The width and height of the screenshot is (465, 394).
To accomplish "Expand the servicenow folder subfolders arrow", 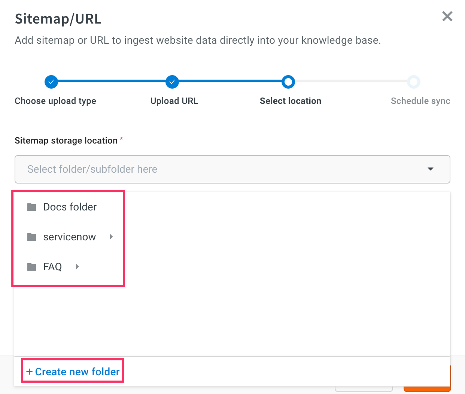I will point(111,237).
